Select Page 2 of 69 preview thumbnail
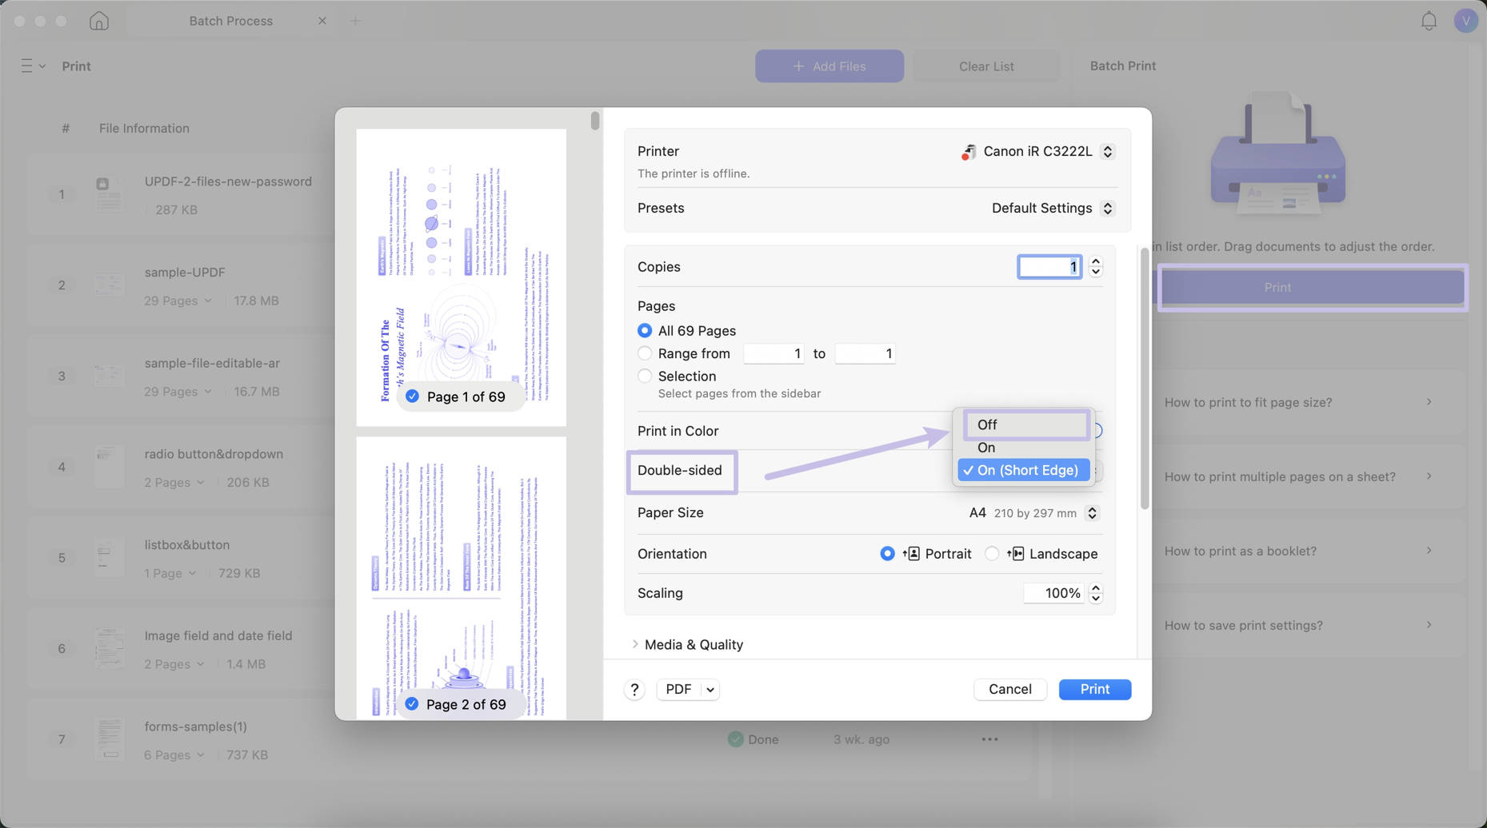 [x=461, y=578]
